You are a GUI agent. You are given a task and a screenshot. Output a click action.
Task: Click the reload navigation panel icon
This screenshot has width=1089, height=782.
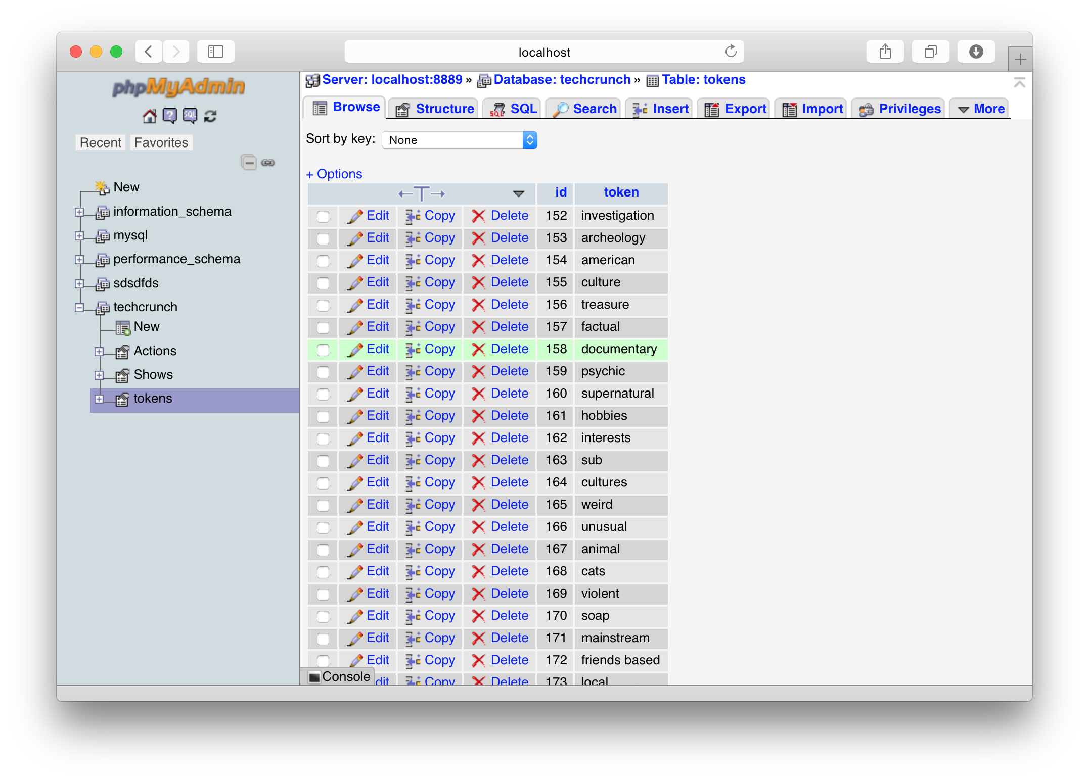[x=210, y=116]
